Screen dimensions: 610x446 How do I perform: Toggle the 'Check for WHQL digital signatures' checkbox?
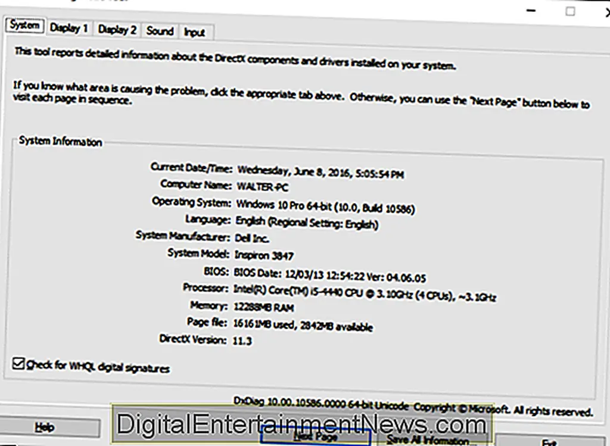18,364
